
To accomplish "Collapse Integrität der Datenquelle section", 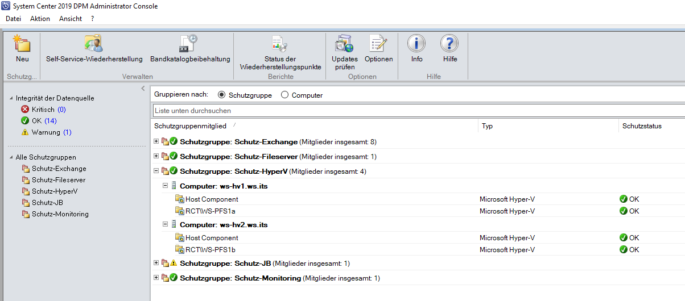I will pyautogui.click(x=11, y=98).
